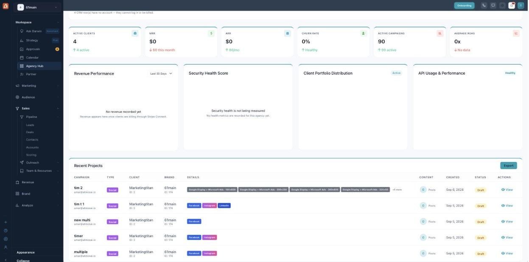The width and height of the screenshot is (529, 262).
Task: Click the Active Campaigns chart icon
Action: tap(440, 33)
